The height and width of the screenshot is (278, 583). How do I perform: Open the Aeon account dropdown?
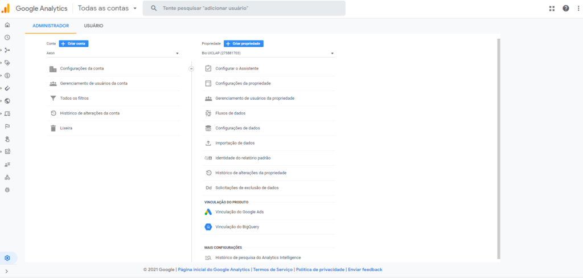click(x=113, y=53)
